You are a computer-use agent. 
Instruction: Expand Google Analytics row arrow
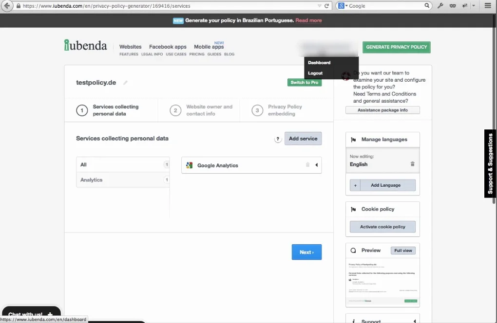tap(316, 165)
